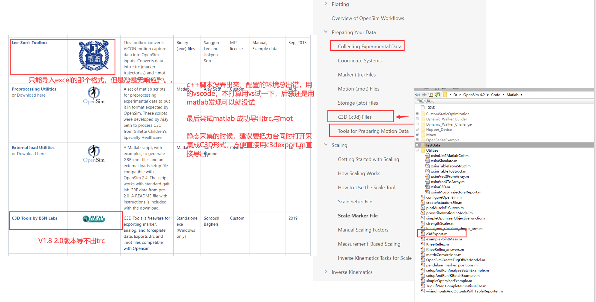The height and width of the screenshot is (302, 596).
Task: Click MATLAB forward navigation arrow
Action: pos(424,95)
